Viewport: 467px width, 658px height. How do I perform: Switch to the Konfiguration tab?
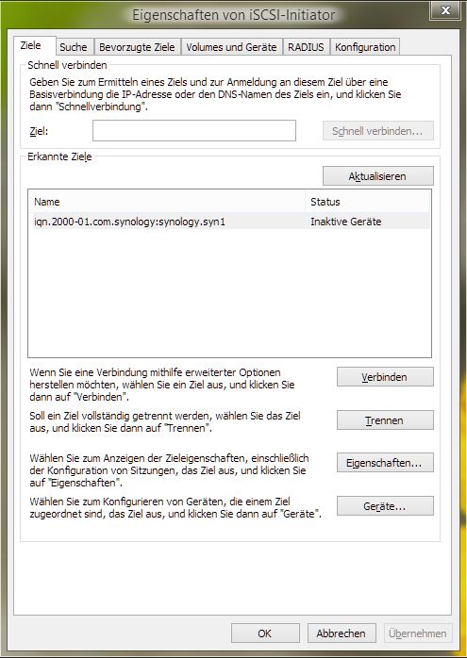(x=365, y=47)
